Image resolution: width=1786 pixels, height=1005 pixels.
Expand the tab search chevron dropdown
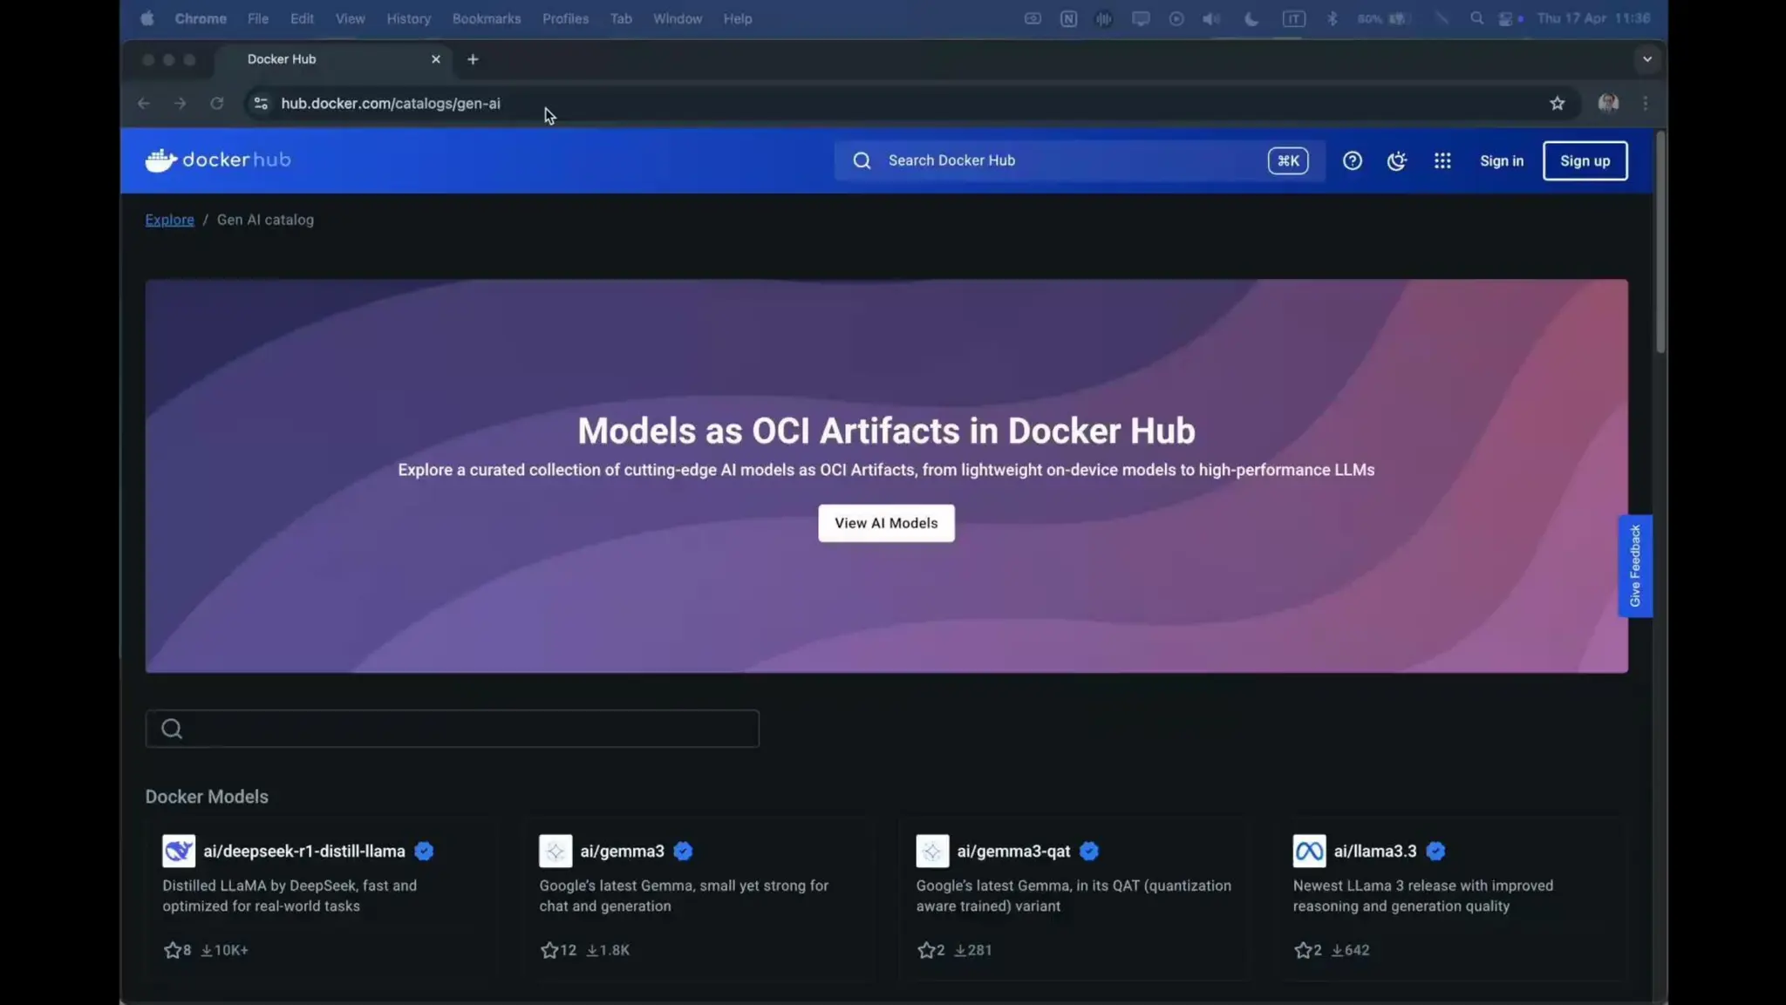1646,59
